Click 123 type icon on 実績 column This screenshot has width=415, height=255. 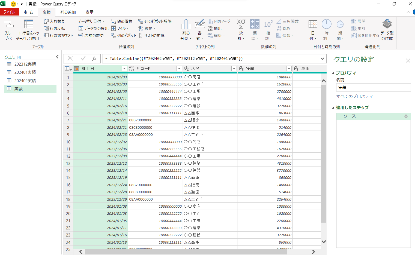241,69
